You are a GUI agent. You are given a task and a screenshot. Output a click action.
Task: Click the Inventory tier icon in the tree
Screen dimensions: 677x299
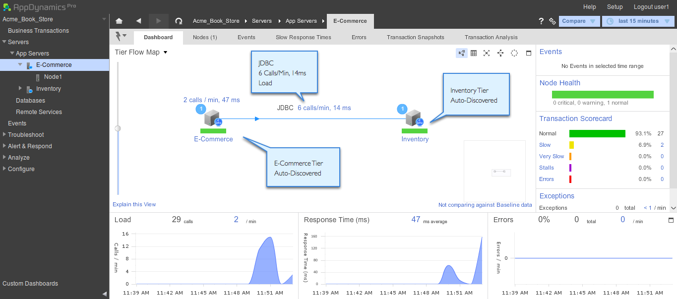coord(29,89)
